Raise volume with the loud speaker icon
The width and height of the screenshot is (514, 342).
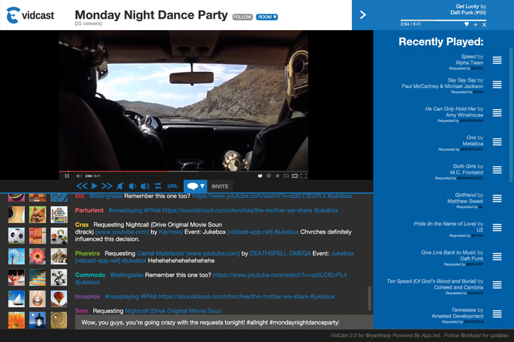(145, 186)
